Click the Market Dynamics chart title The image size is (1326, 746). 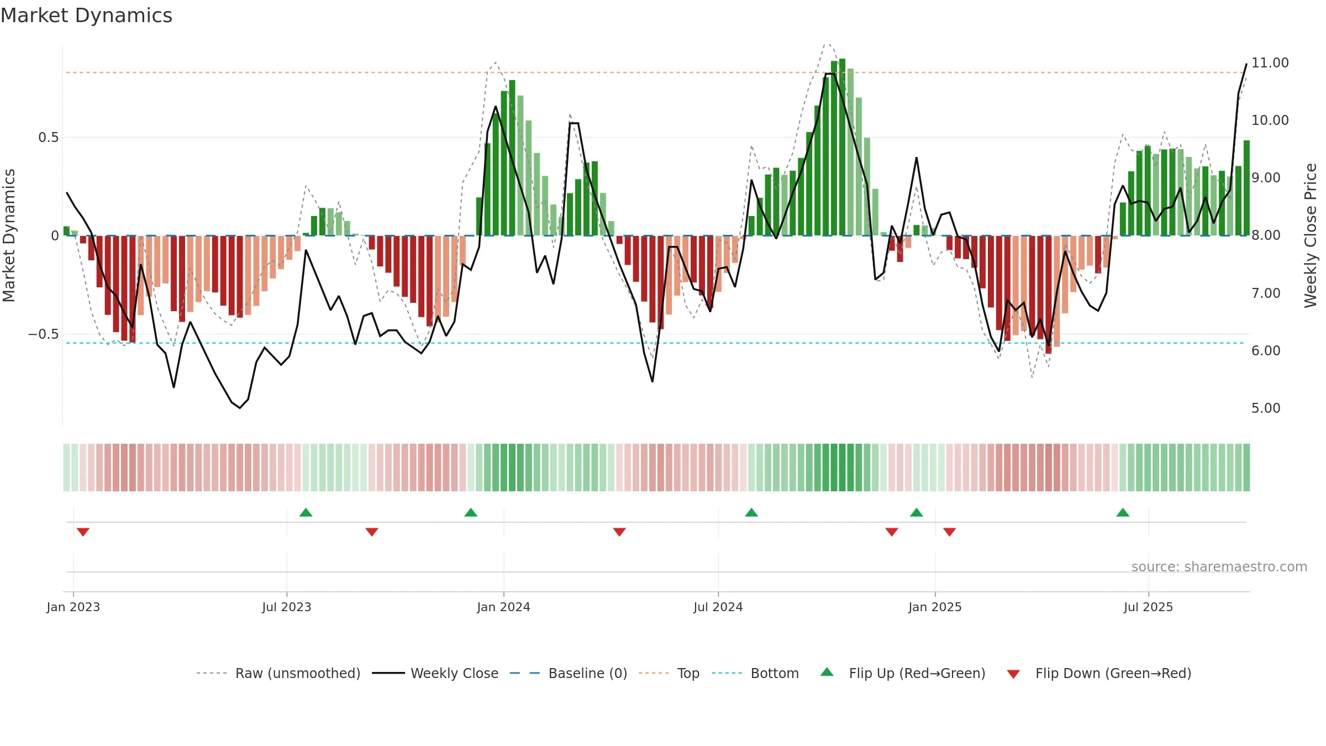coord(86,15)
